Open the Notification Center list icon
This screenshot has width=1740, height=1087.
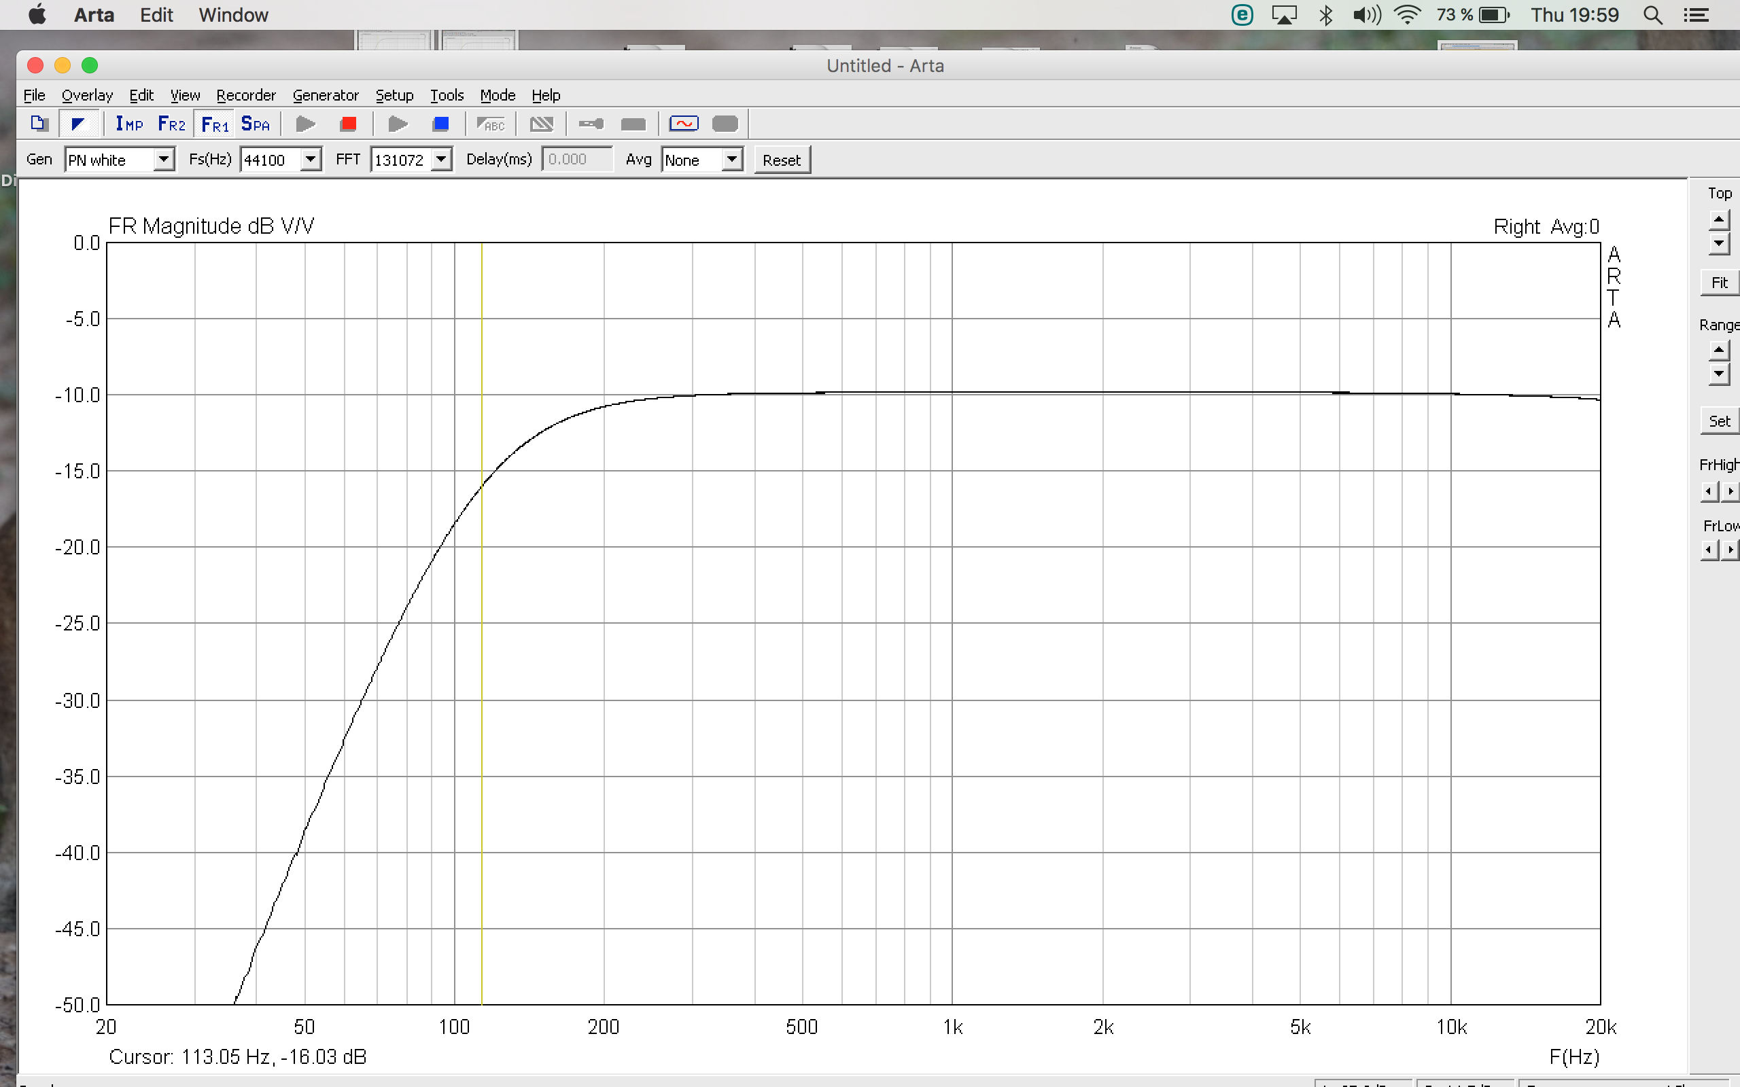point(1696,15)
